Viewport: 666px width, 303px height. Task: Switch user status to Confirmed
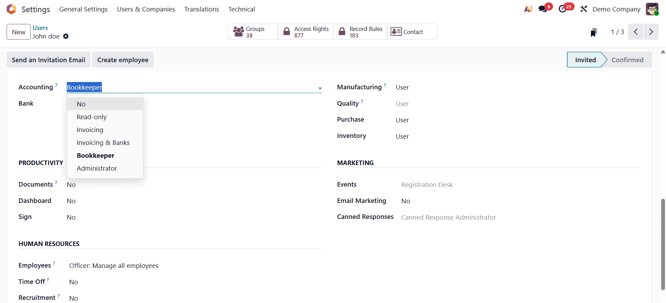628,59
